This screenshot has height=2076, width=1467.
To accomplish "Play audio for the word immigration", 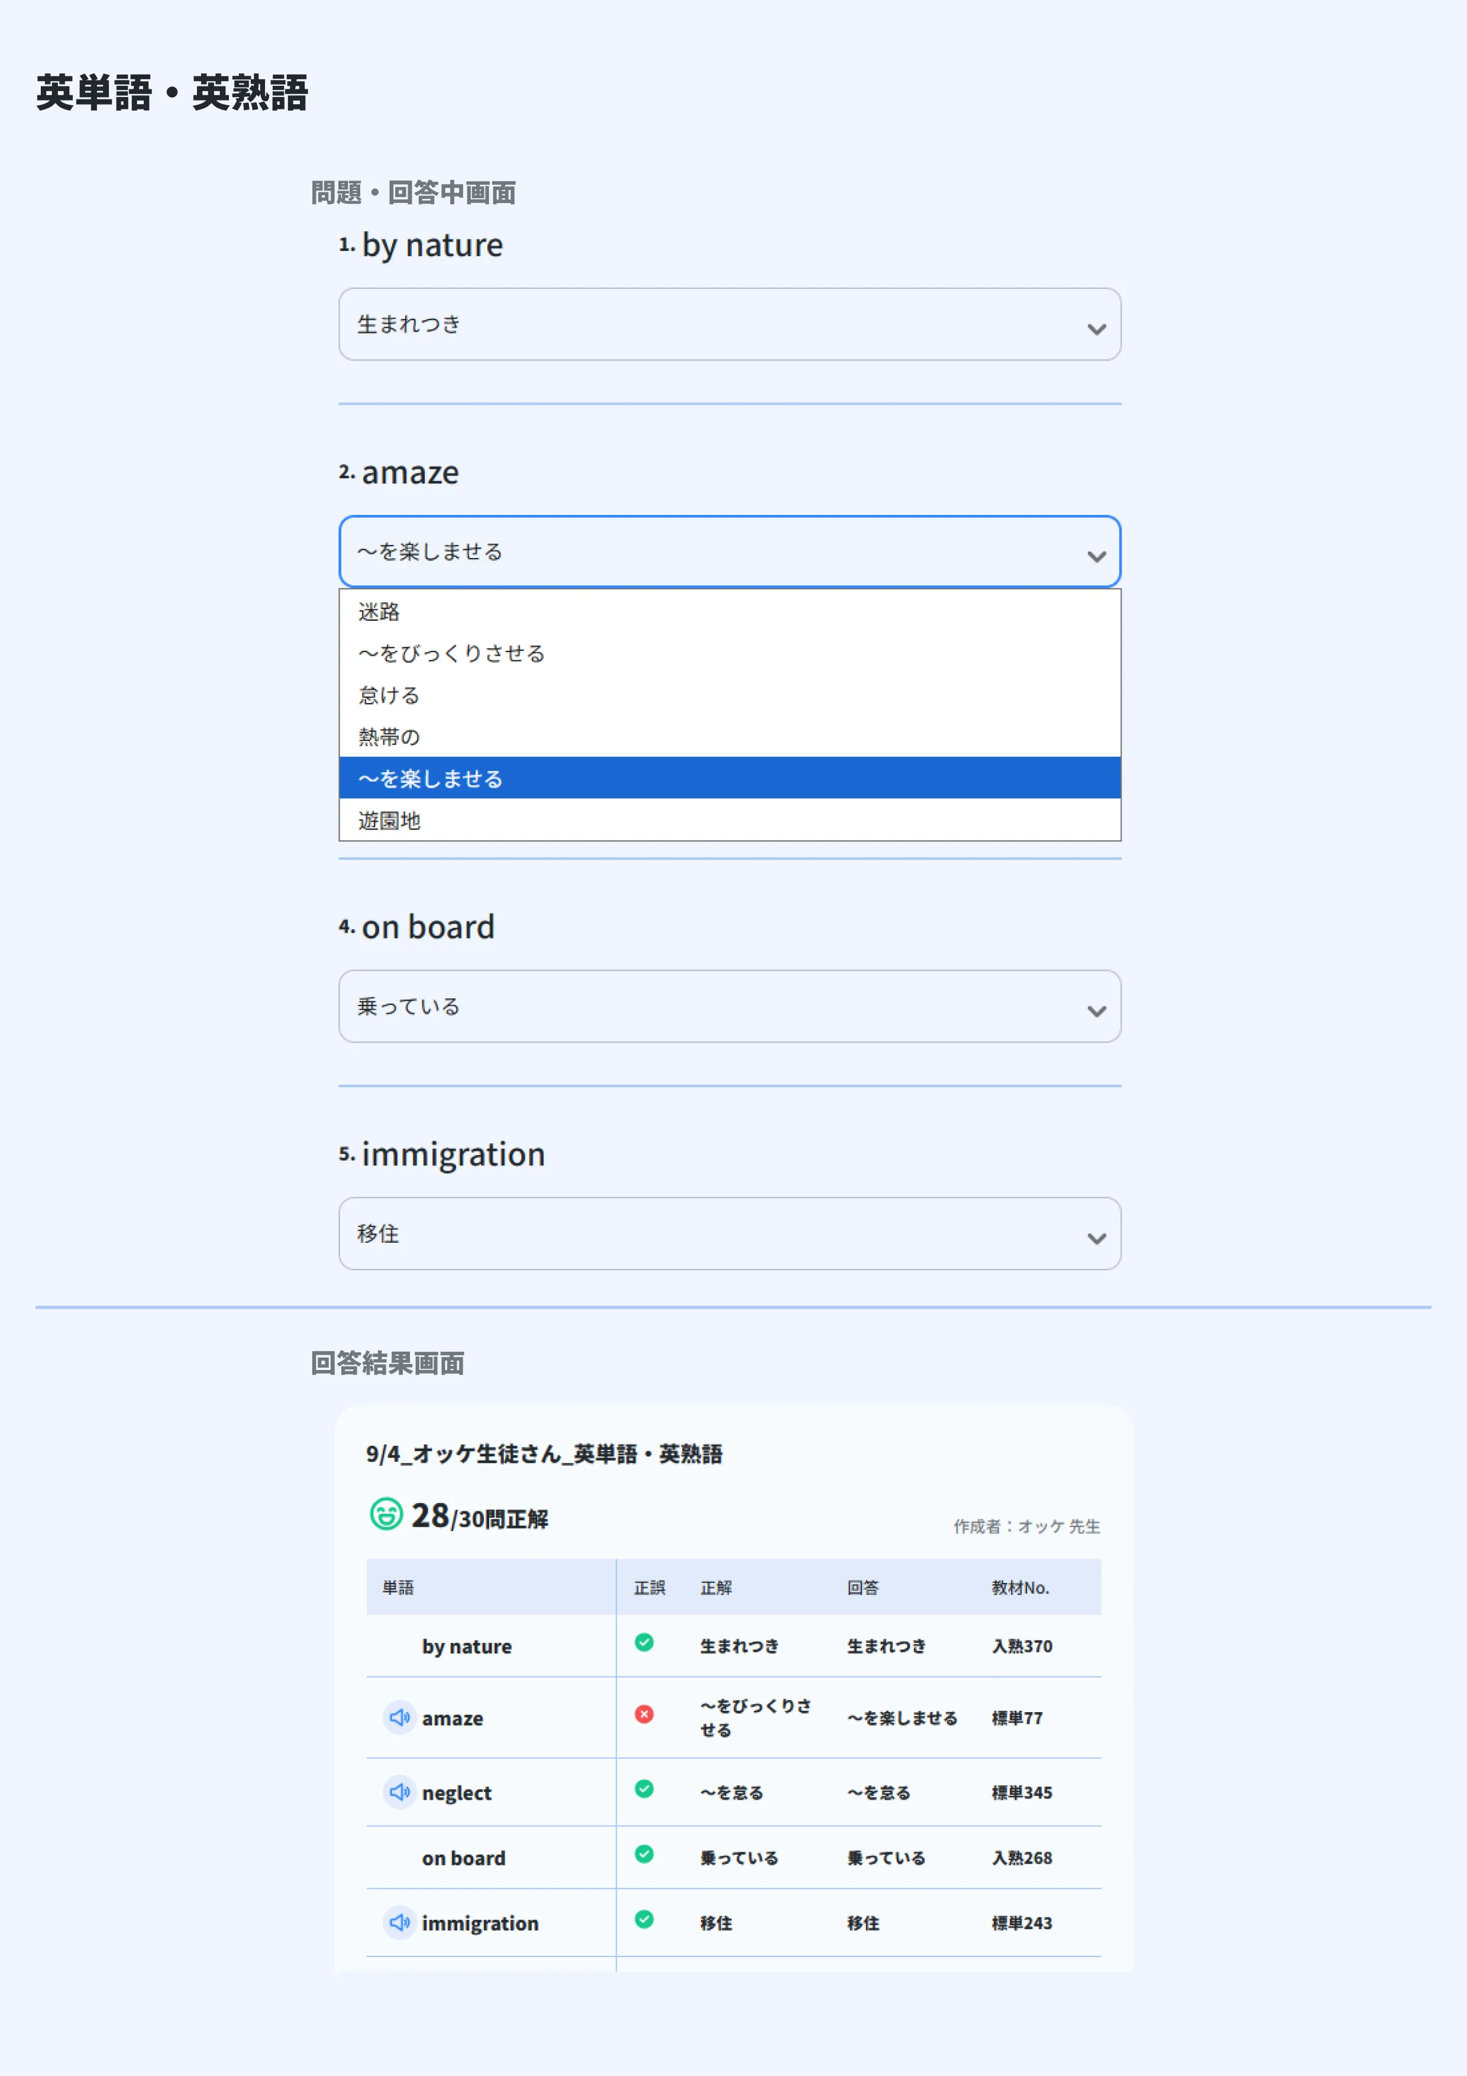I will [399, 1922].
